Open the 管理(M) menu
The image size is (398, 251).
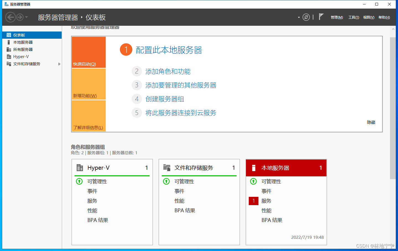336,17
